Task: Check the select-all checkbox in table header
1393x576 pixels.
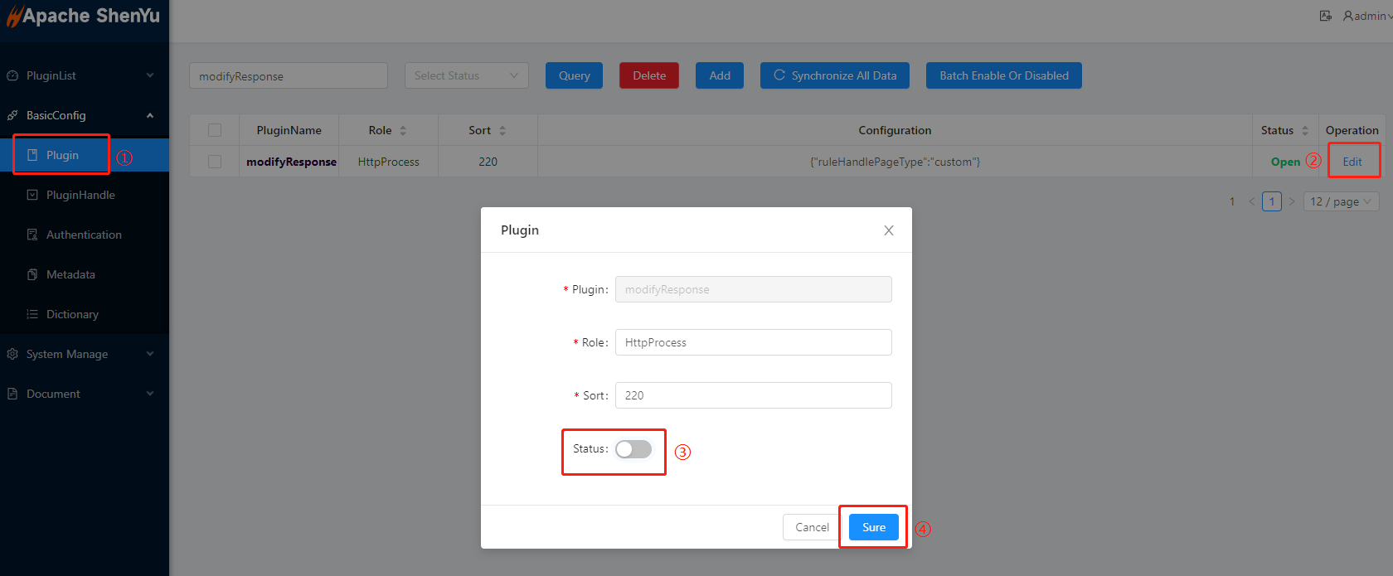Action: coord(215,130)
